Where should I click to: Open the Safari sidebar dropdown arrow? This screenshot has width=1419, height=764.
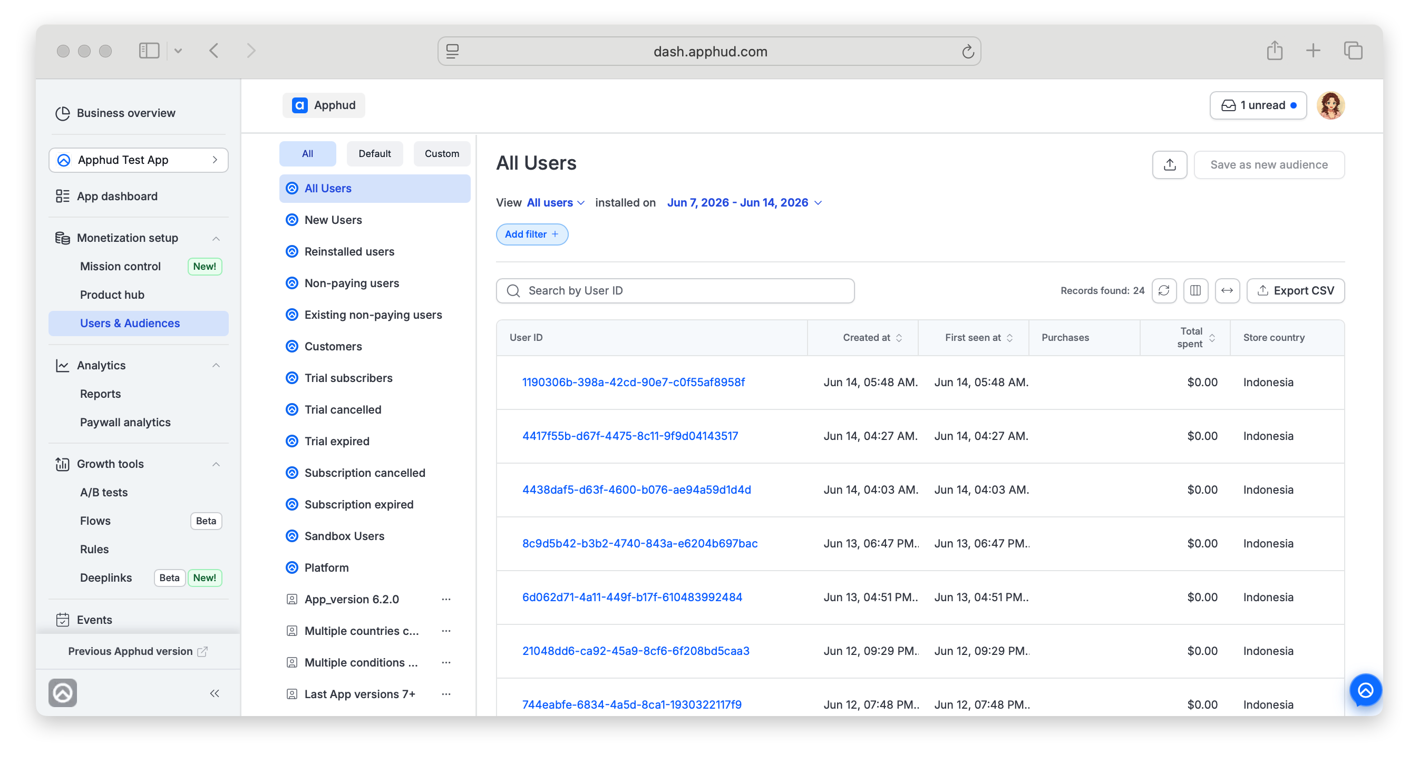coord(177,51)
